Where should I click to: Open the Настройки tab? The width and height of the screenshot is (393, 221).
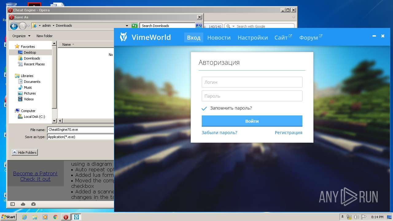pyautogui.click(x=253, y=37)
